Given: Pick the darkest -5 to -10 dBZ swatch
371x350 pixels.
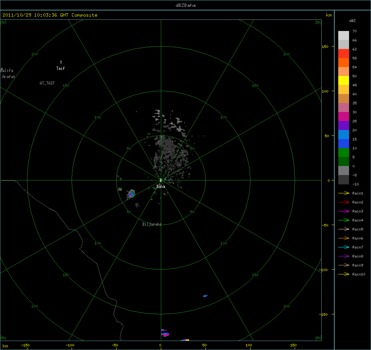Looking at the screenshot, I should pos(344,179).
